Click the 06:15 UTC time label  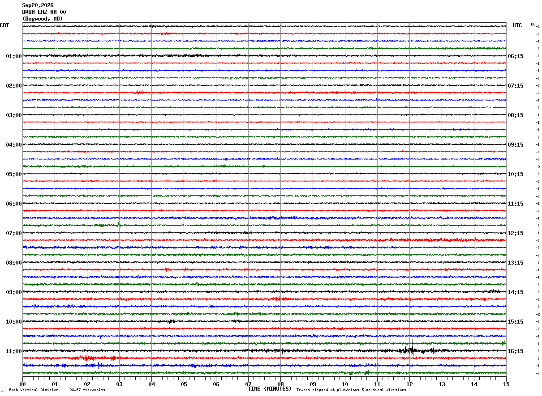click(x=516, y=56)
